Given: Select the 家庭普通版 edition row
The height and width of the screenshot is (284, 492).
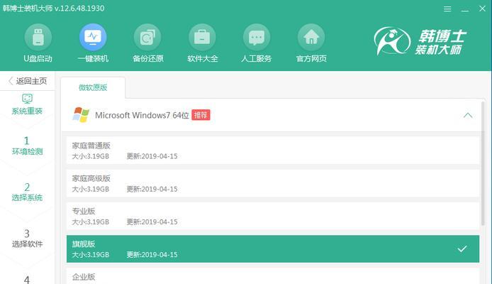Looking at the screenshot, I should pos(273,151).
